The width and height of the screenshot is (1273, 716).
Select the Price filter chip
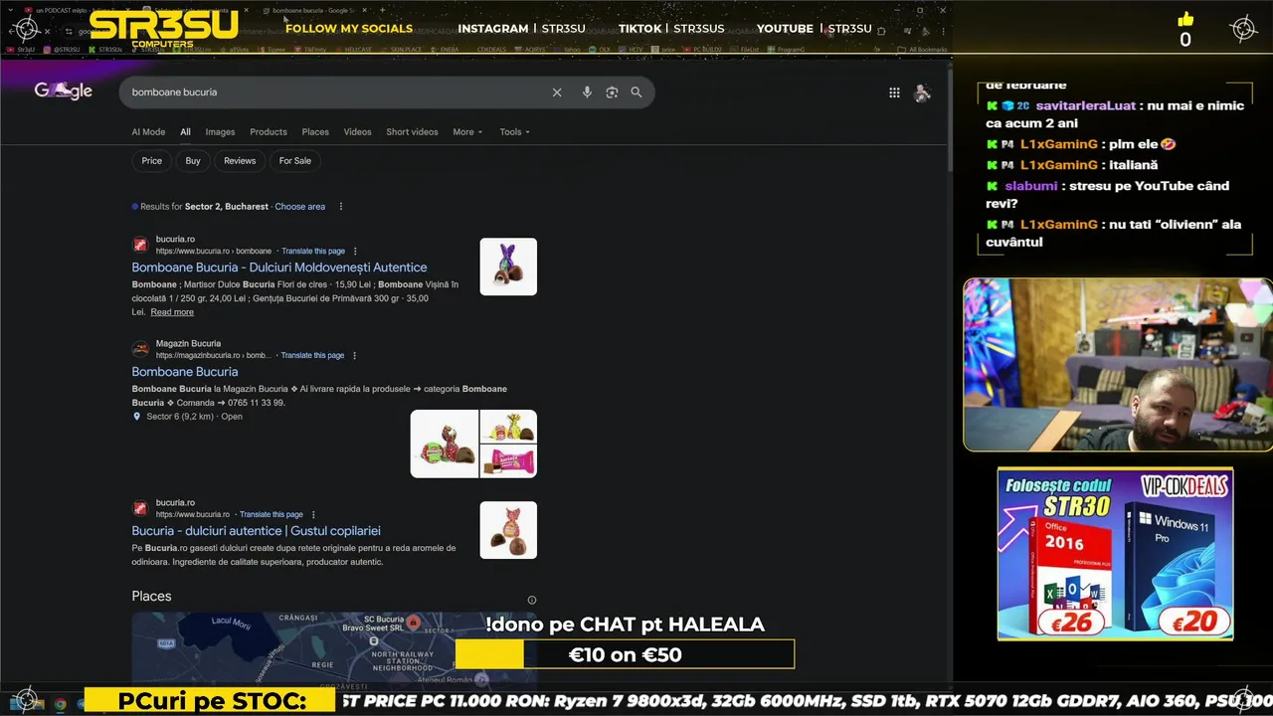click(151, 161)
